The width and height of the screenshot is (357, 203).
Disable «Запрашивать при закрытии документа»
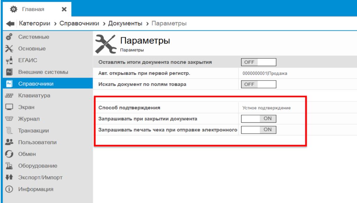(259, 118)
